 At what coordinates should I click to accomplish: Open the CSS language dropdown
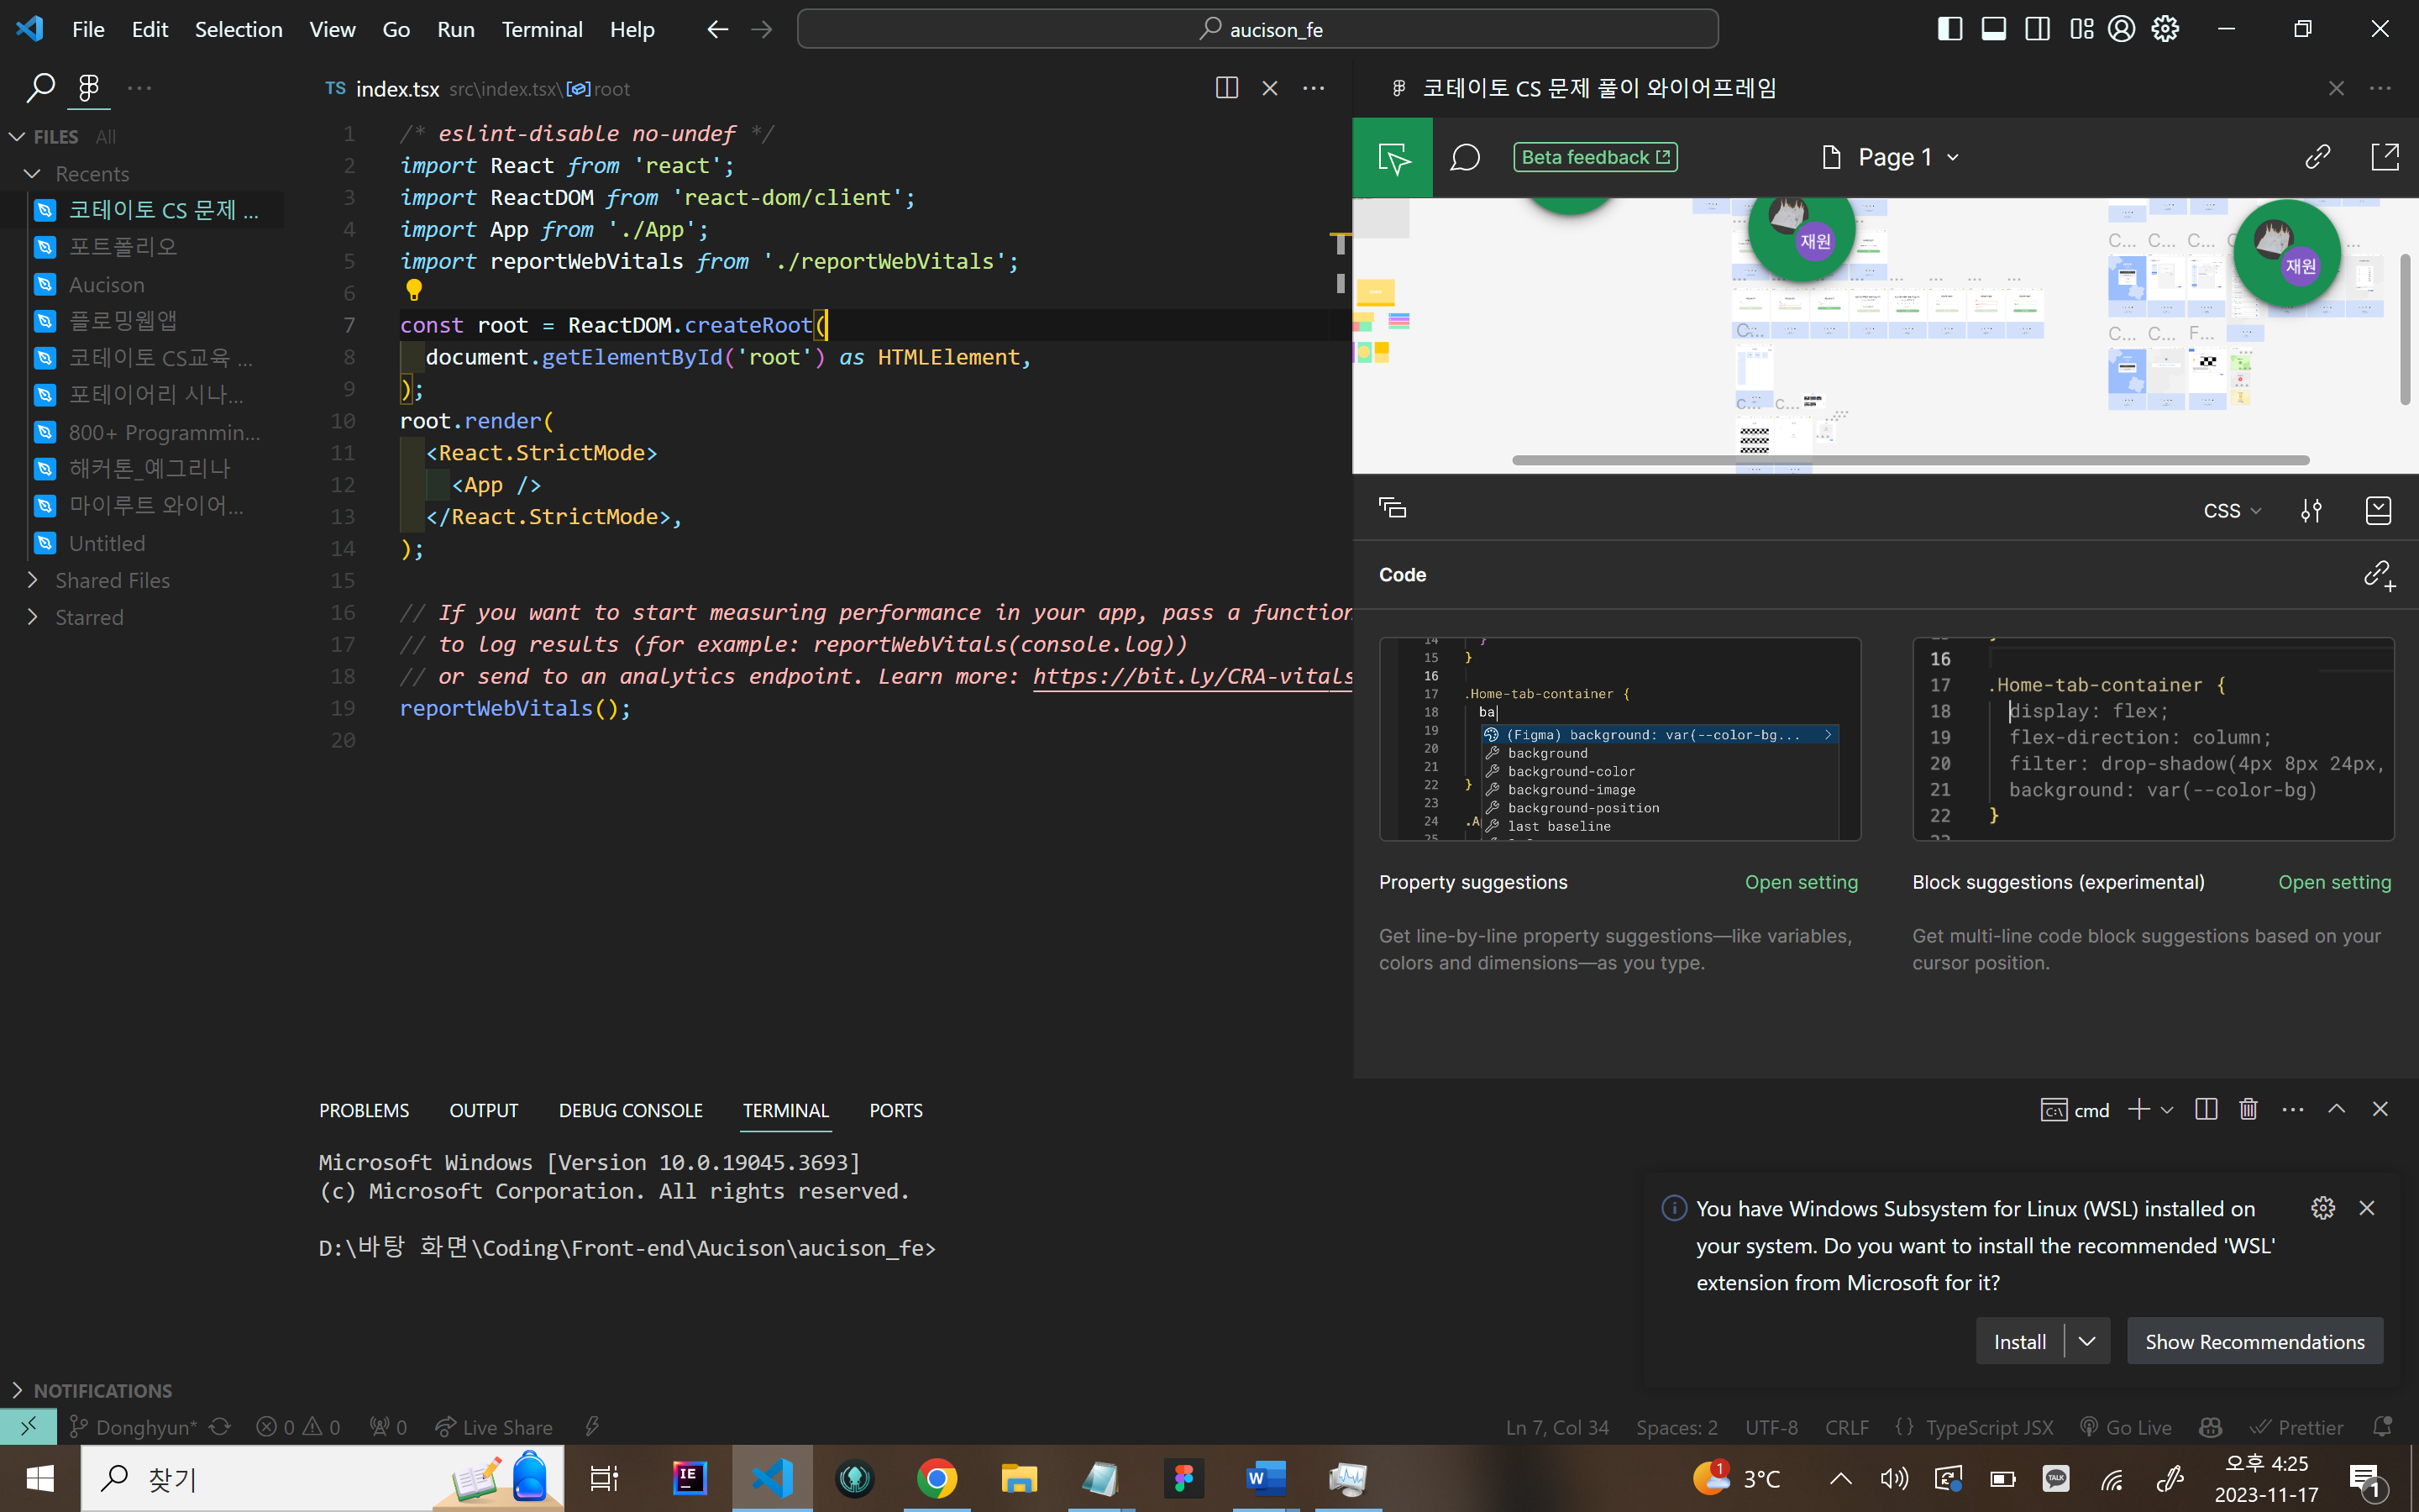pyautogui.click(x=2231, y=510)
